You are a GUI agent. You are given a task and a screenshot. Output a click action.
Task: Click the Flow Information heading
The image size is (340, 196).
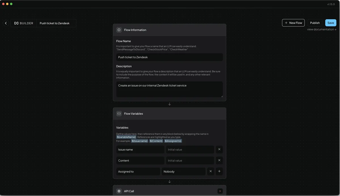click(x=135, y=30)
